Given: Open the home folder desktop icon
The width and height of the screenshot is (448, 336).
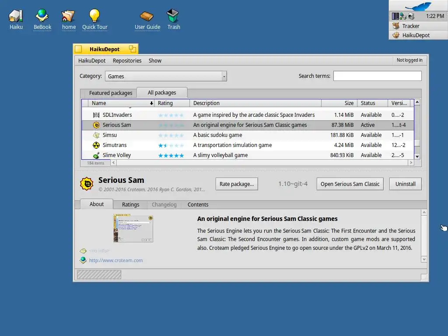Looking at the screenshot, I should (x=69, y=16).
